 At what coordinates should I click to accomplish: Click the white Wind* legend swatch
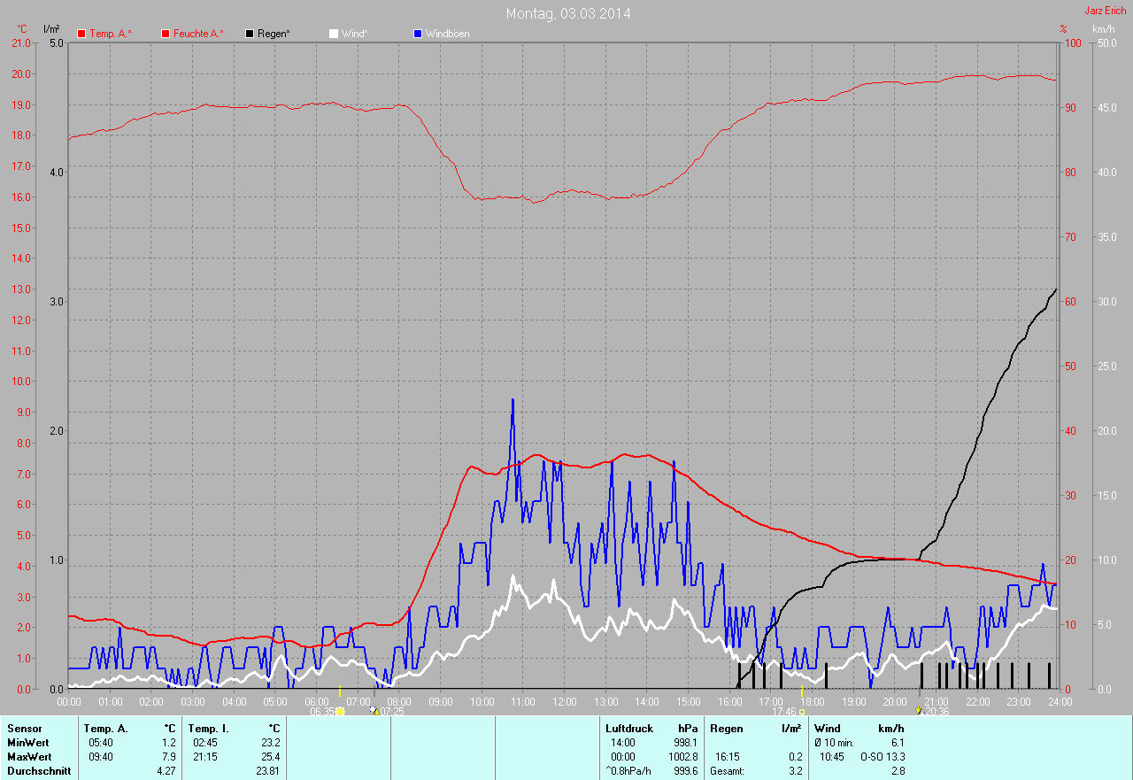point(334,34)
